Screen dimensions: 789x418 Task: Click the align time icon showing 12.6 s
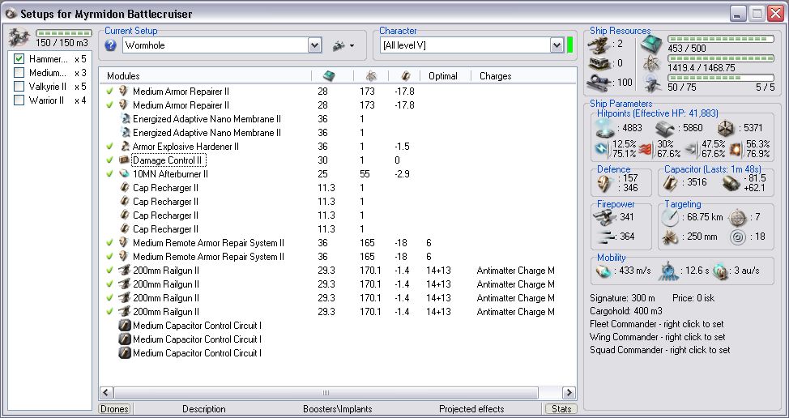click(x=669, y=271)
